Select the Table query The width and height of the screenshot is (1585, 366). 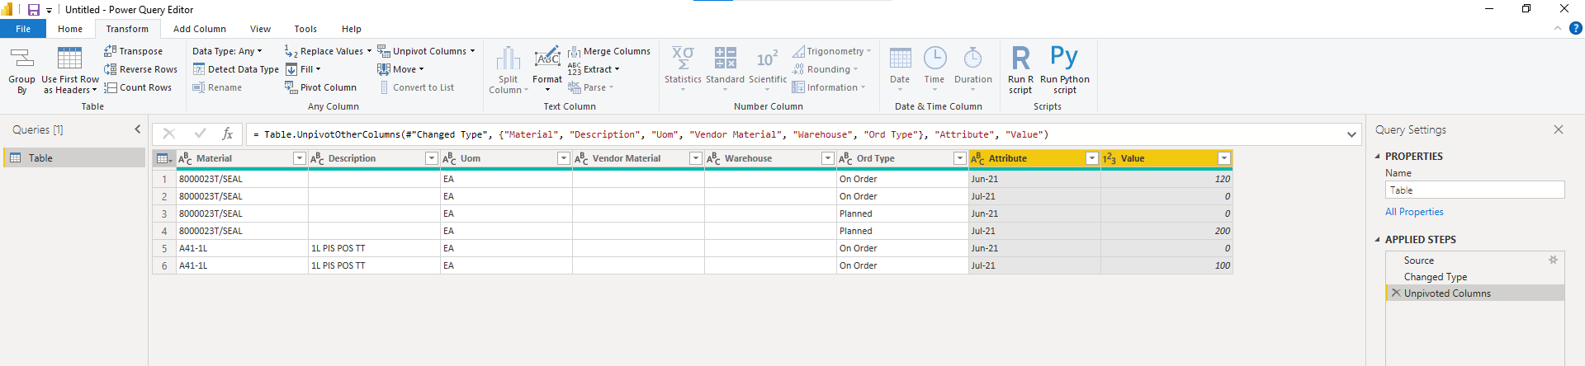click(x=74, y=157)
